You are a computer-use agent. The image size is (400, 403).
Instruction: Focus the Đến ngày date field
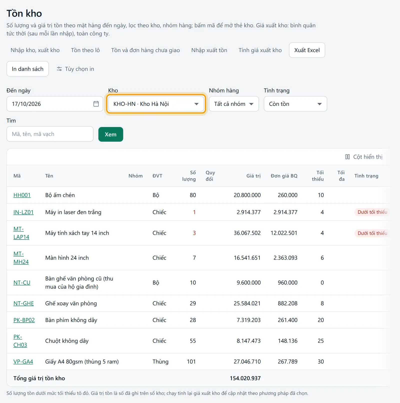pyautogui.click(x=55, y=104)
